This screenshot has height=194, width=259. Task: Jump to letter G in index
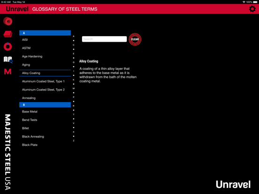[74, 62]
